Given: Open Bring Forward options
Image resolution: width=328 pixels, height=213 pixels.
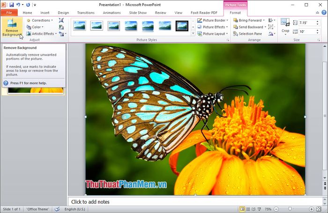Looking at the screenshot, I should (x=264, y=20).
